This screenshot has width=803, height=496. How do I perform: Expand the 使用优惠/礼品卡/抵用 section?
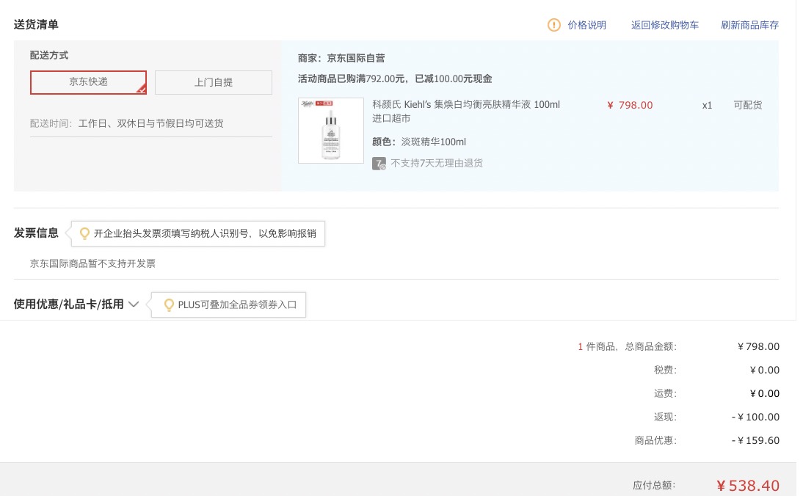(68, 304)
